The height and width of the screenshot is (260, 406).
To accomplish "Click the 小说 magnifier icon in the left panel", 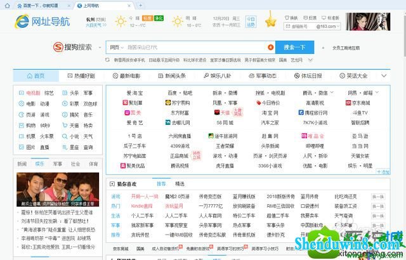I will click(x=65, y=136).
